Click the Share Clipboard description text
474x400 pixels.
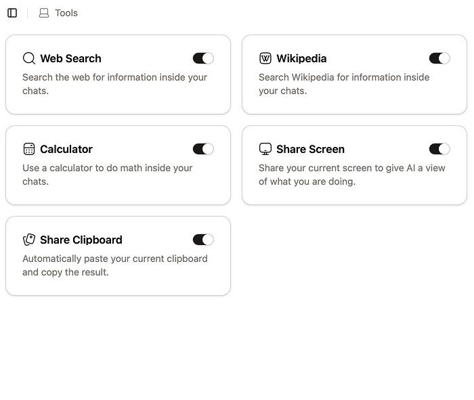(114, 265)
